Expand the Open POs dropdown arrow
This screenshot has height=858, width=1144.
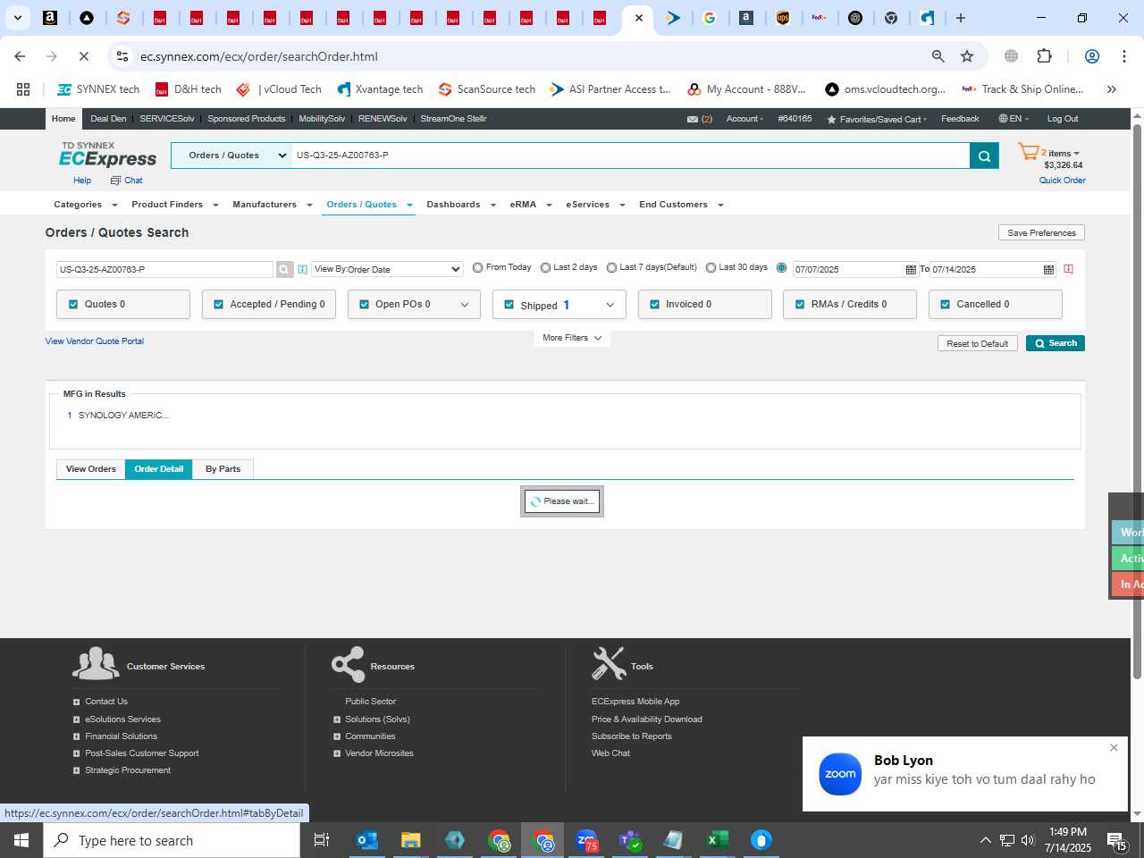pyautogui.click(x=464, y=305)
